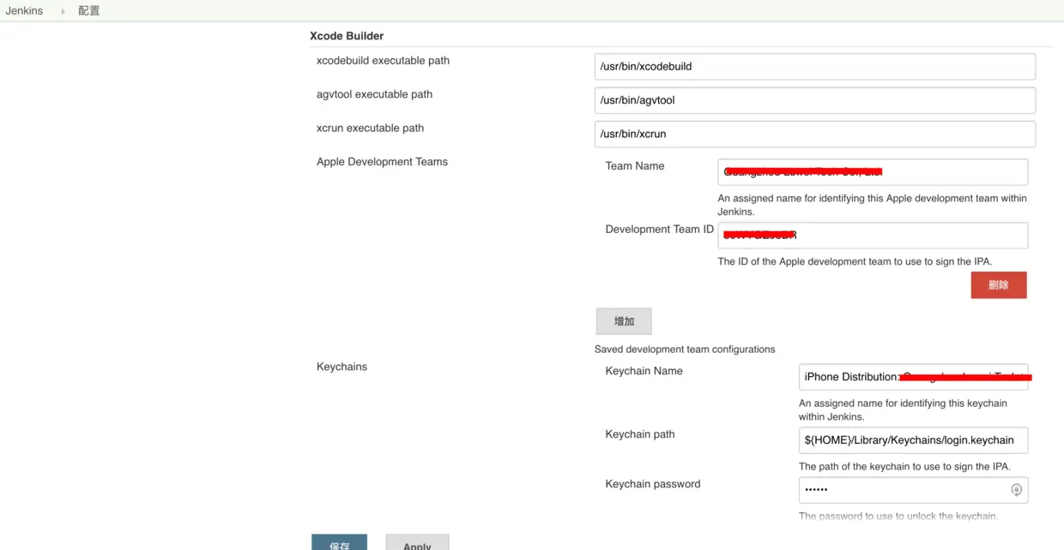
Task: Click the Xcode Builder section heading
Action: click(x=347, y=36)
